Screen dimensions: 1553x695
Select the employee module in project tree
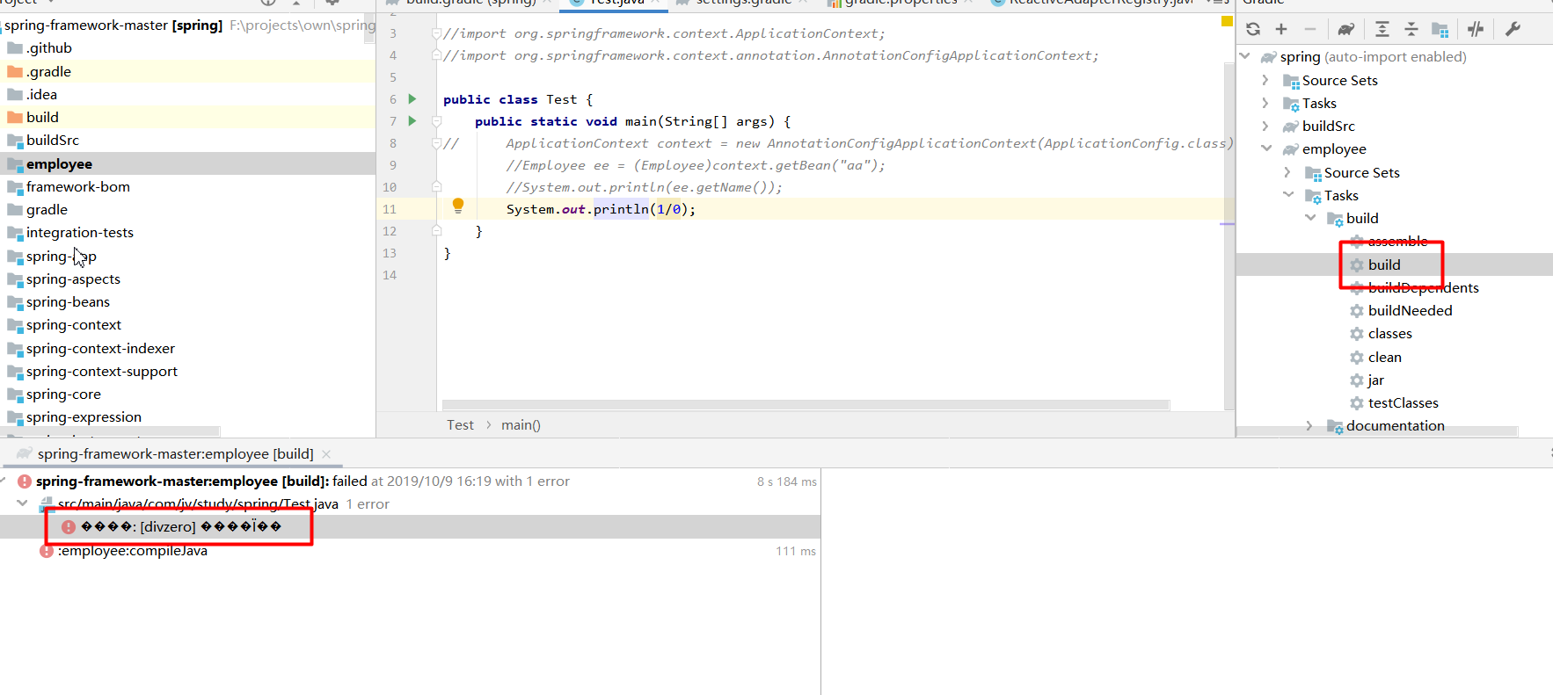click(59, 163)
